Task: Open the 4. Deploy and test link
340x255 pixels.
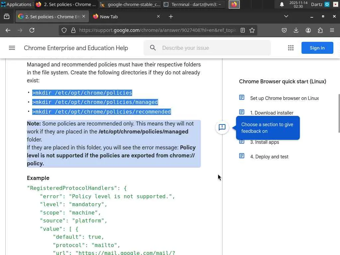Action: (x=269, y=157)
